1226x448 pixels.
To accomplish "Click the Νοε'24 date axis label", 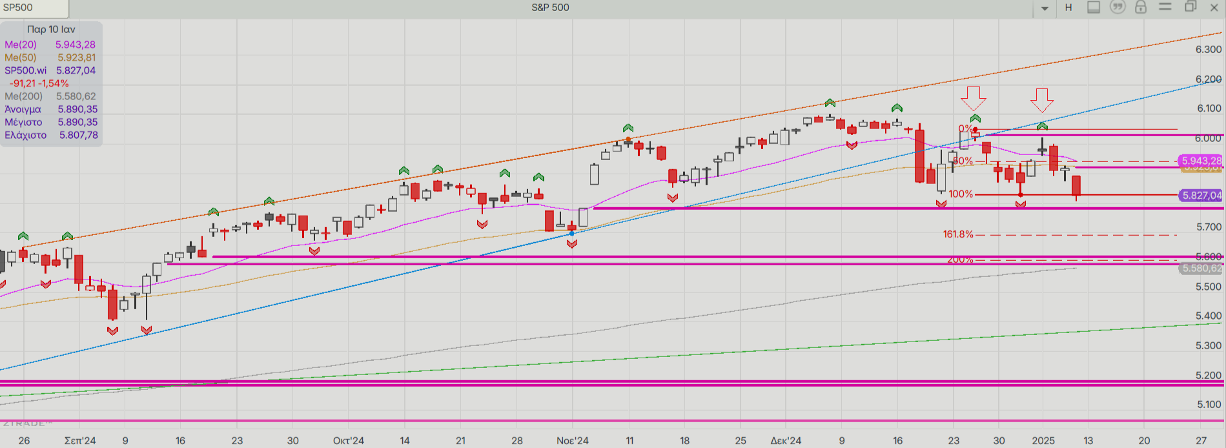I will 573,440.
